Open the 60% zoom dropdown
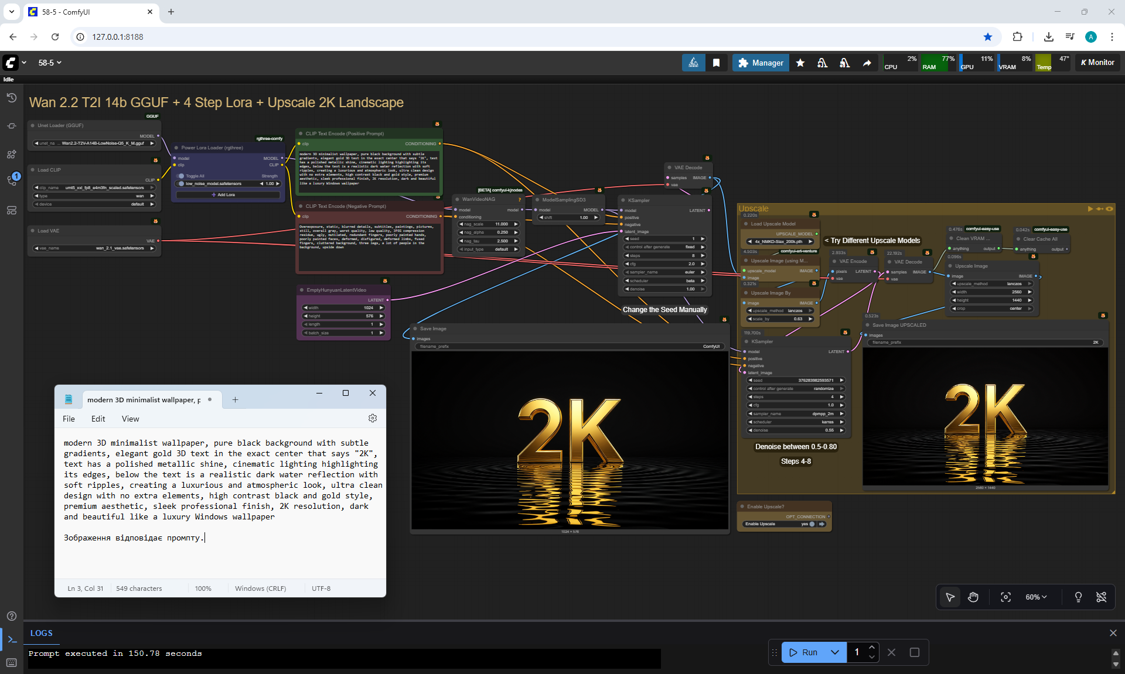1125x674 pixels. pyautogui.click(x=1035, y=597)
